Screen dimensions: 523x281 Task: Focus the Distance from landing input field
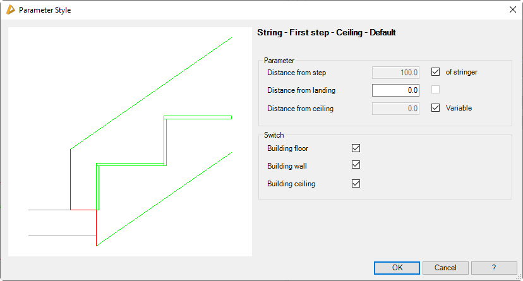396,90
